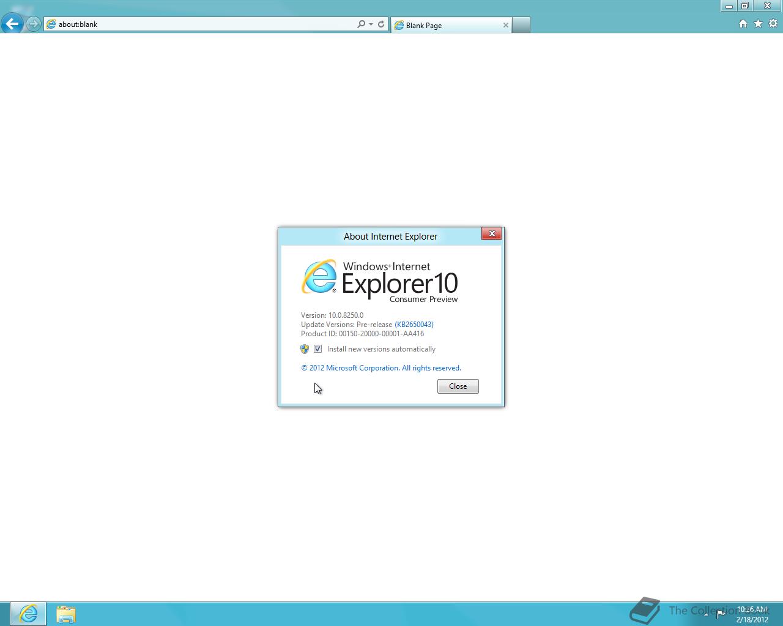This screenshot has width=783, height=626.
Task: Click the Update Versions: Pre-release text
Action: point(346,325)
